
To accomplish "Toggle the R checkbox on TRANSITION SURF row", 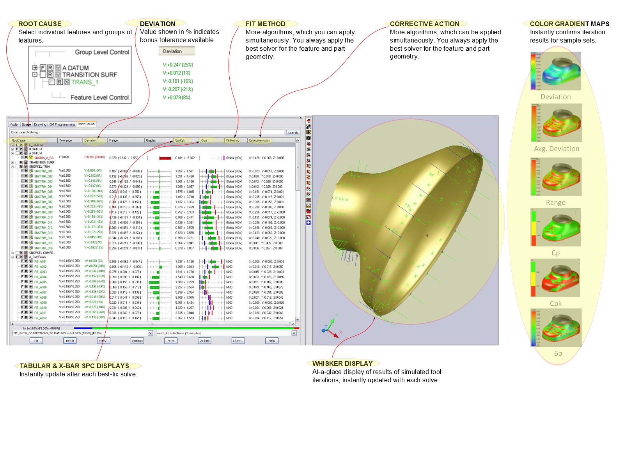I will (x=21, y=162).
